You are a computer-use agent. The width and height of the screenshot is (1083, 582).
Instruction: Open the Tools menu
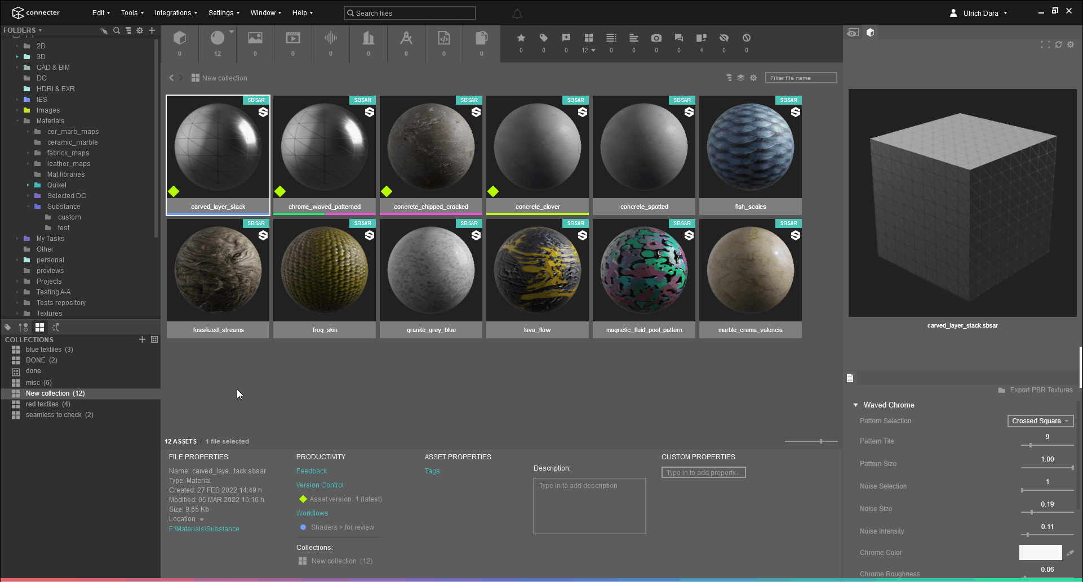(x=132, y=13)
